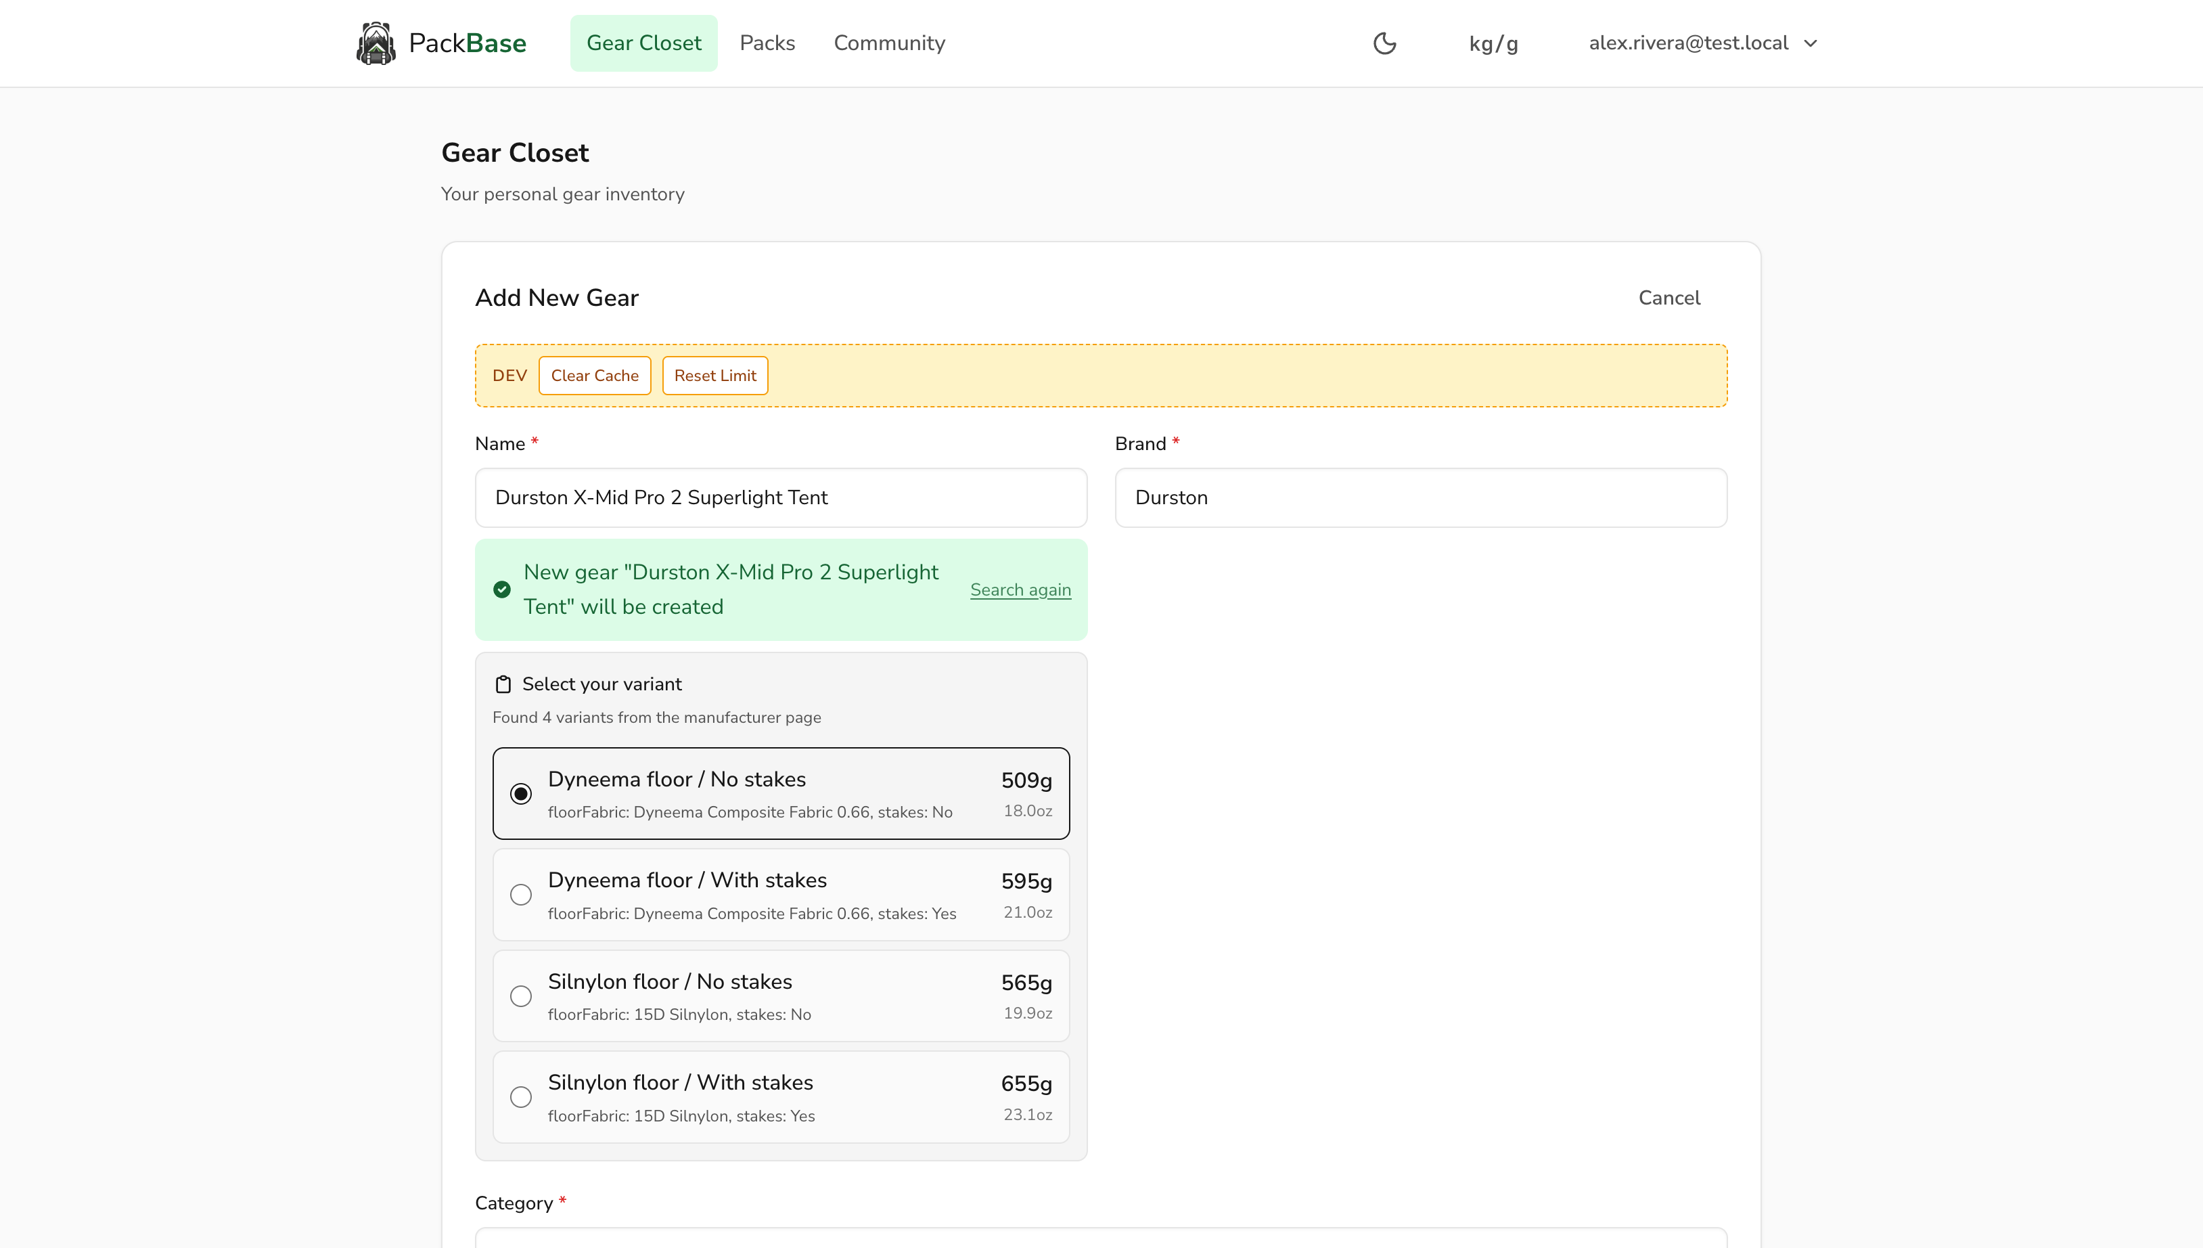
Task: Open the alex.rivera account dropdown
Action: 1702,42
